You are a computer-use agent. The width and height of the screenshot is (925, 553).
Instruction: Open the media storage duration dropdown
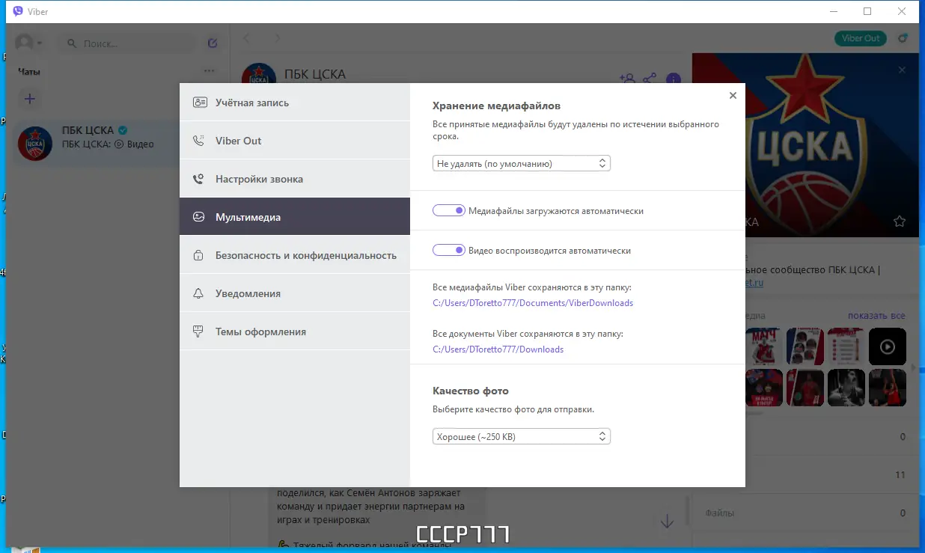click(x=521, y=162)
